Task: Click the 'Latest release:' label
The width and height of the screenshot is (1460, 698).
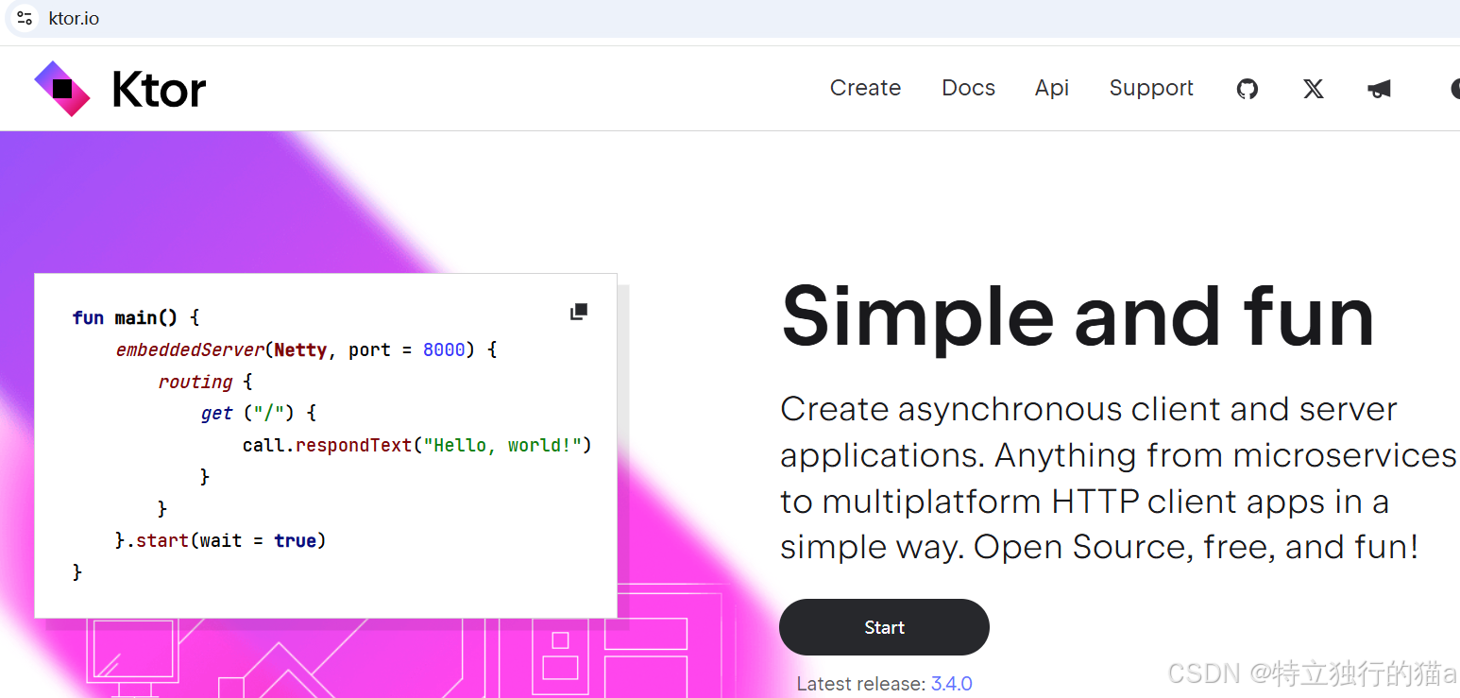Action: (861, 684)
